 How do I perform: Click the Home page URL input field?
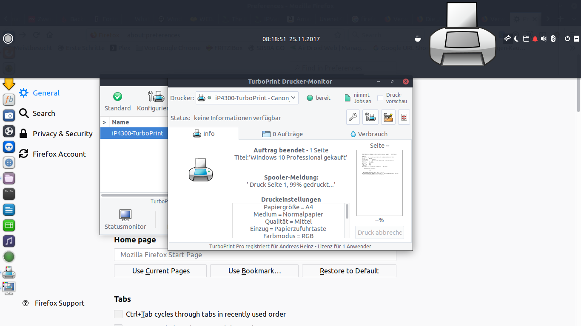tap(255, 255)
